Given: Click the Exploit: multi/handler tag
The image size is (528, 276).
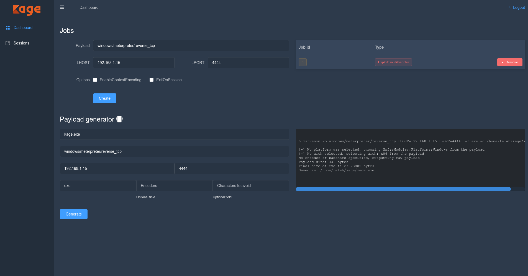Looking at the screenshot, I should [393, 62].
